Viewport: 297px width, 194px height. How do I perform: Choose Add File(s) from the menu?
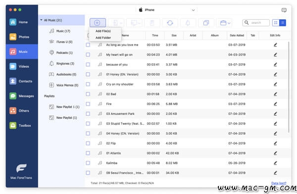coord(103,31)
